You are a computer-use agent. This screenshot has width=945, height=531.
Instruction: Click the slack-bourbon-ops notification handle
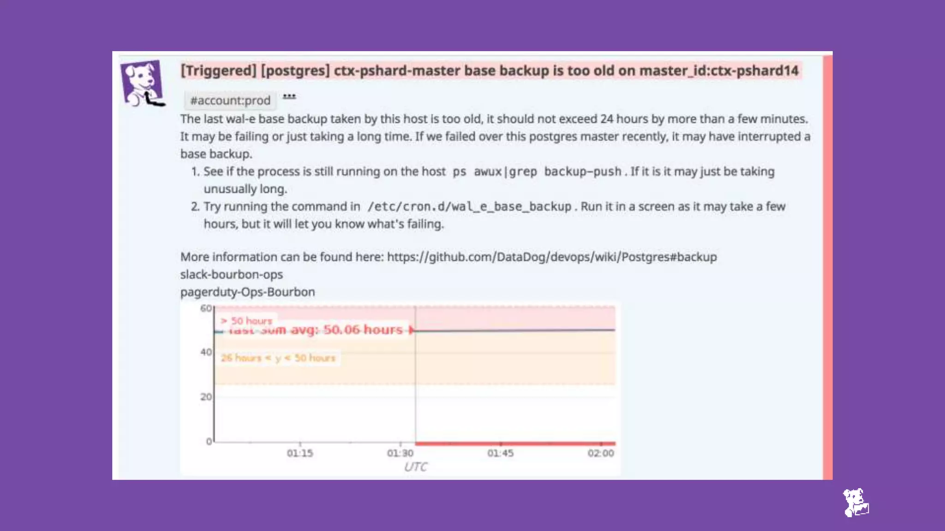click(x=231, y=274)
